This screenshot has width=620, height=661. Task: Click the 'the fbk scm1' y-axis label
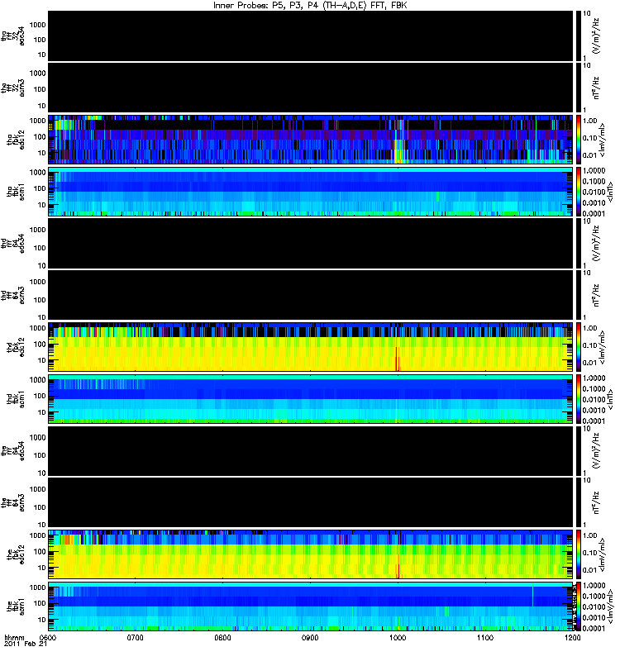[10, 606]
